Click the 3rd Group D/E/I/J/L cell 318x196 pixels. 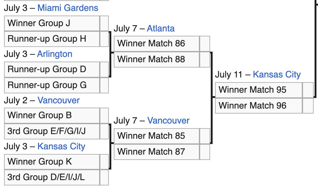tap(52, 177)
